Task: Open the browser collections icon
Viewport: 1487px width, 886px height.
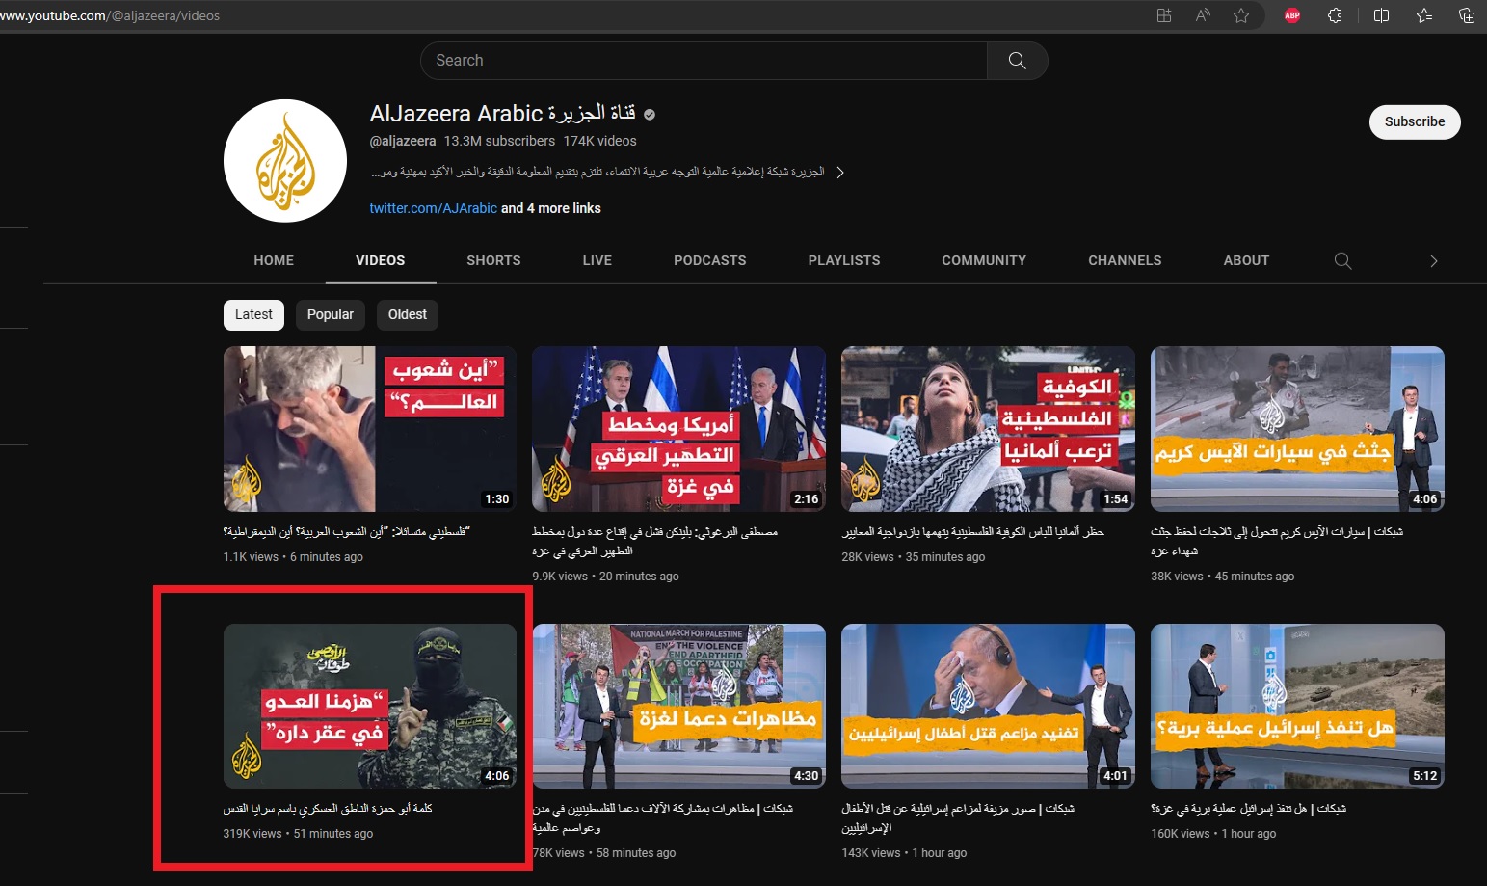Action: point(1467,15)
